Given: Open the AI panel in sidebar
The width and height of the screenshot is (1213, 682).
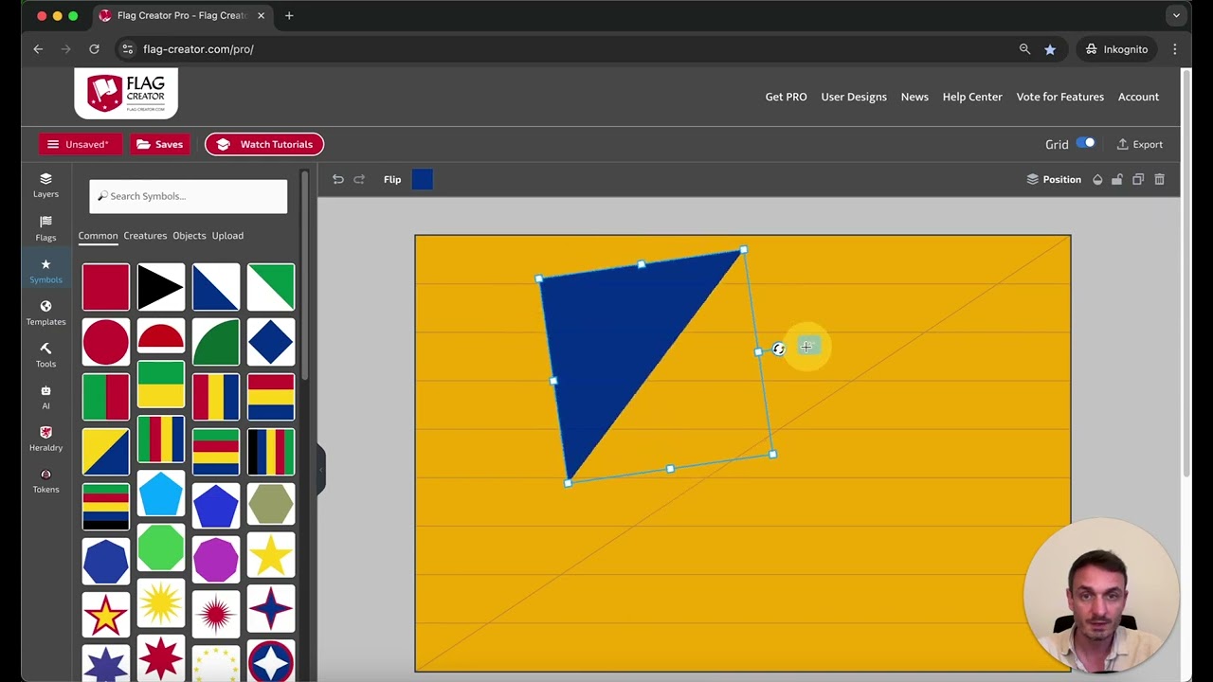Looking at the screenshot, I should [x=45, y=397].
